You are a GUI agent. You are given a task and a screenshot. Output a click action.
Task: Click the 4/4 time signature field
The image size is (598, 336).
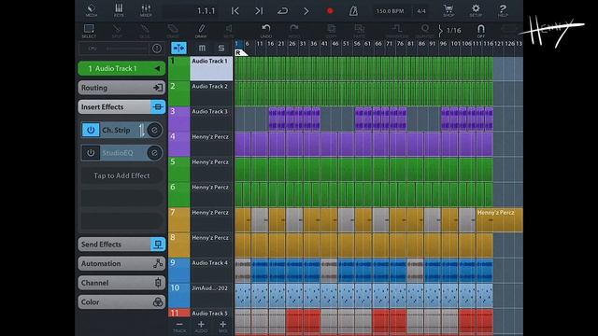[x=421, y=11]
